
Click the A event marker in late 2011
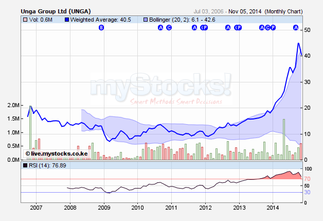pos(194,27)
